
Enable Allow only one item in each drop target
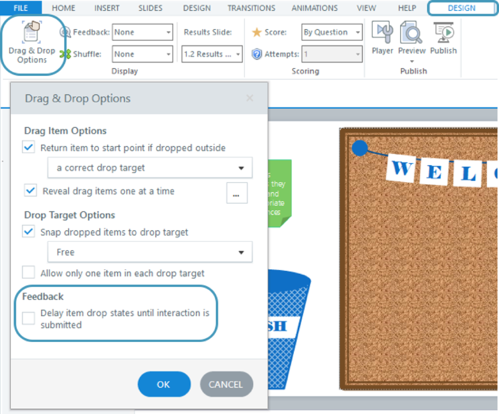click(x=28, y=272)
